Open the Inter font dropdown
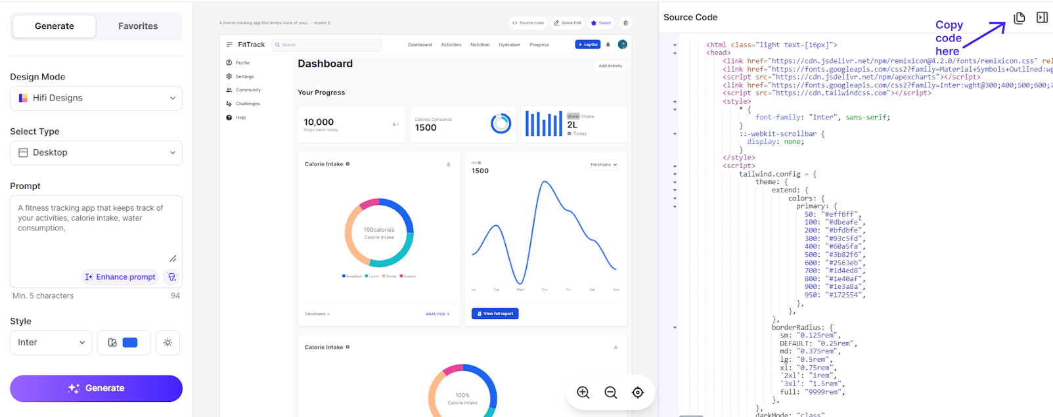This screenshot has height=417, width=1053. click(51, 343)
